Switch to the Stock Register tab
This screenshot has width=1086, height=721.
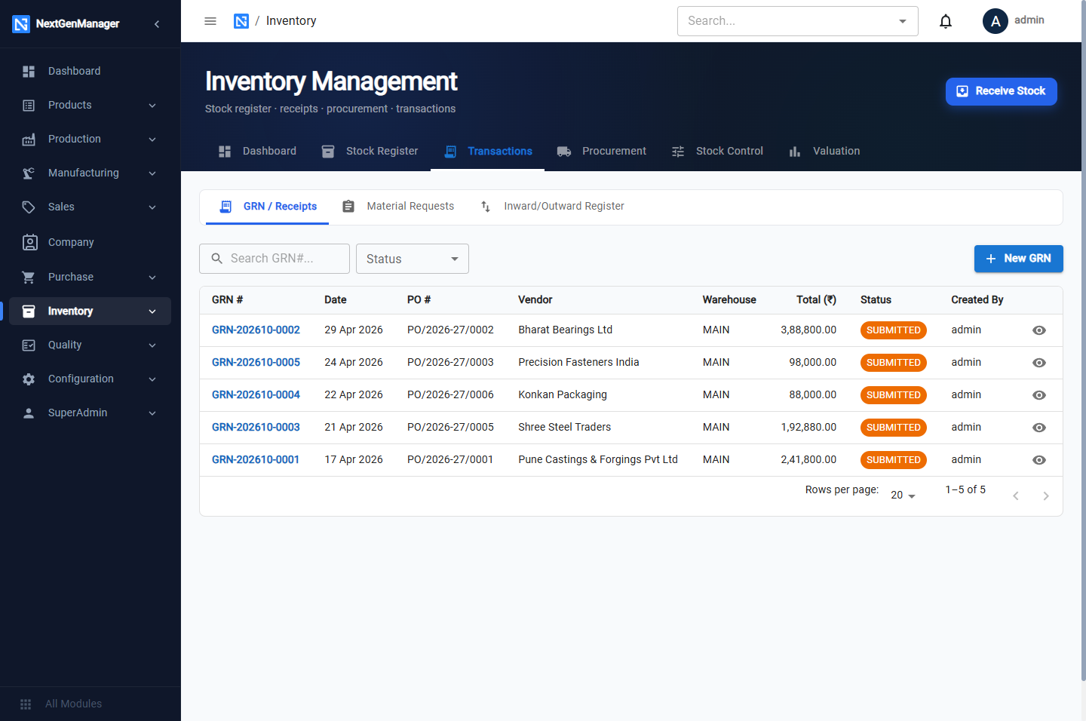tap(370, 151)
